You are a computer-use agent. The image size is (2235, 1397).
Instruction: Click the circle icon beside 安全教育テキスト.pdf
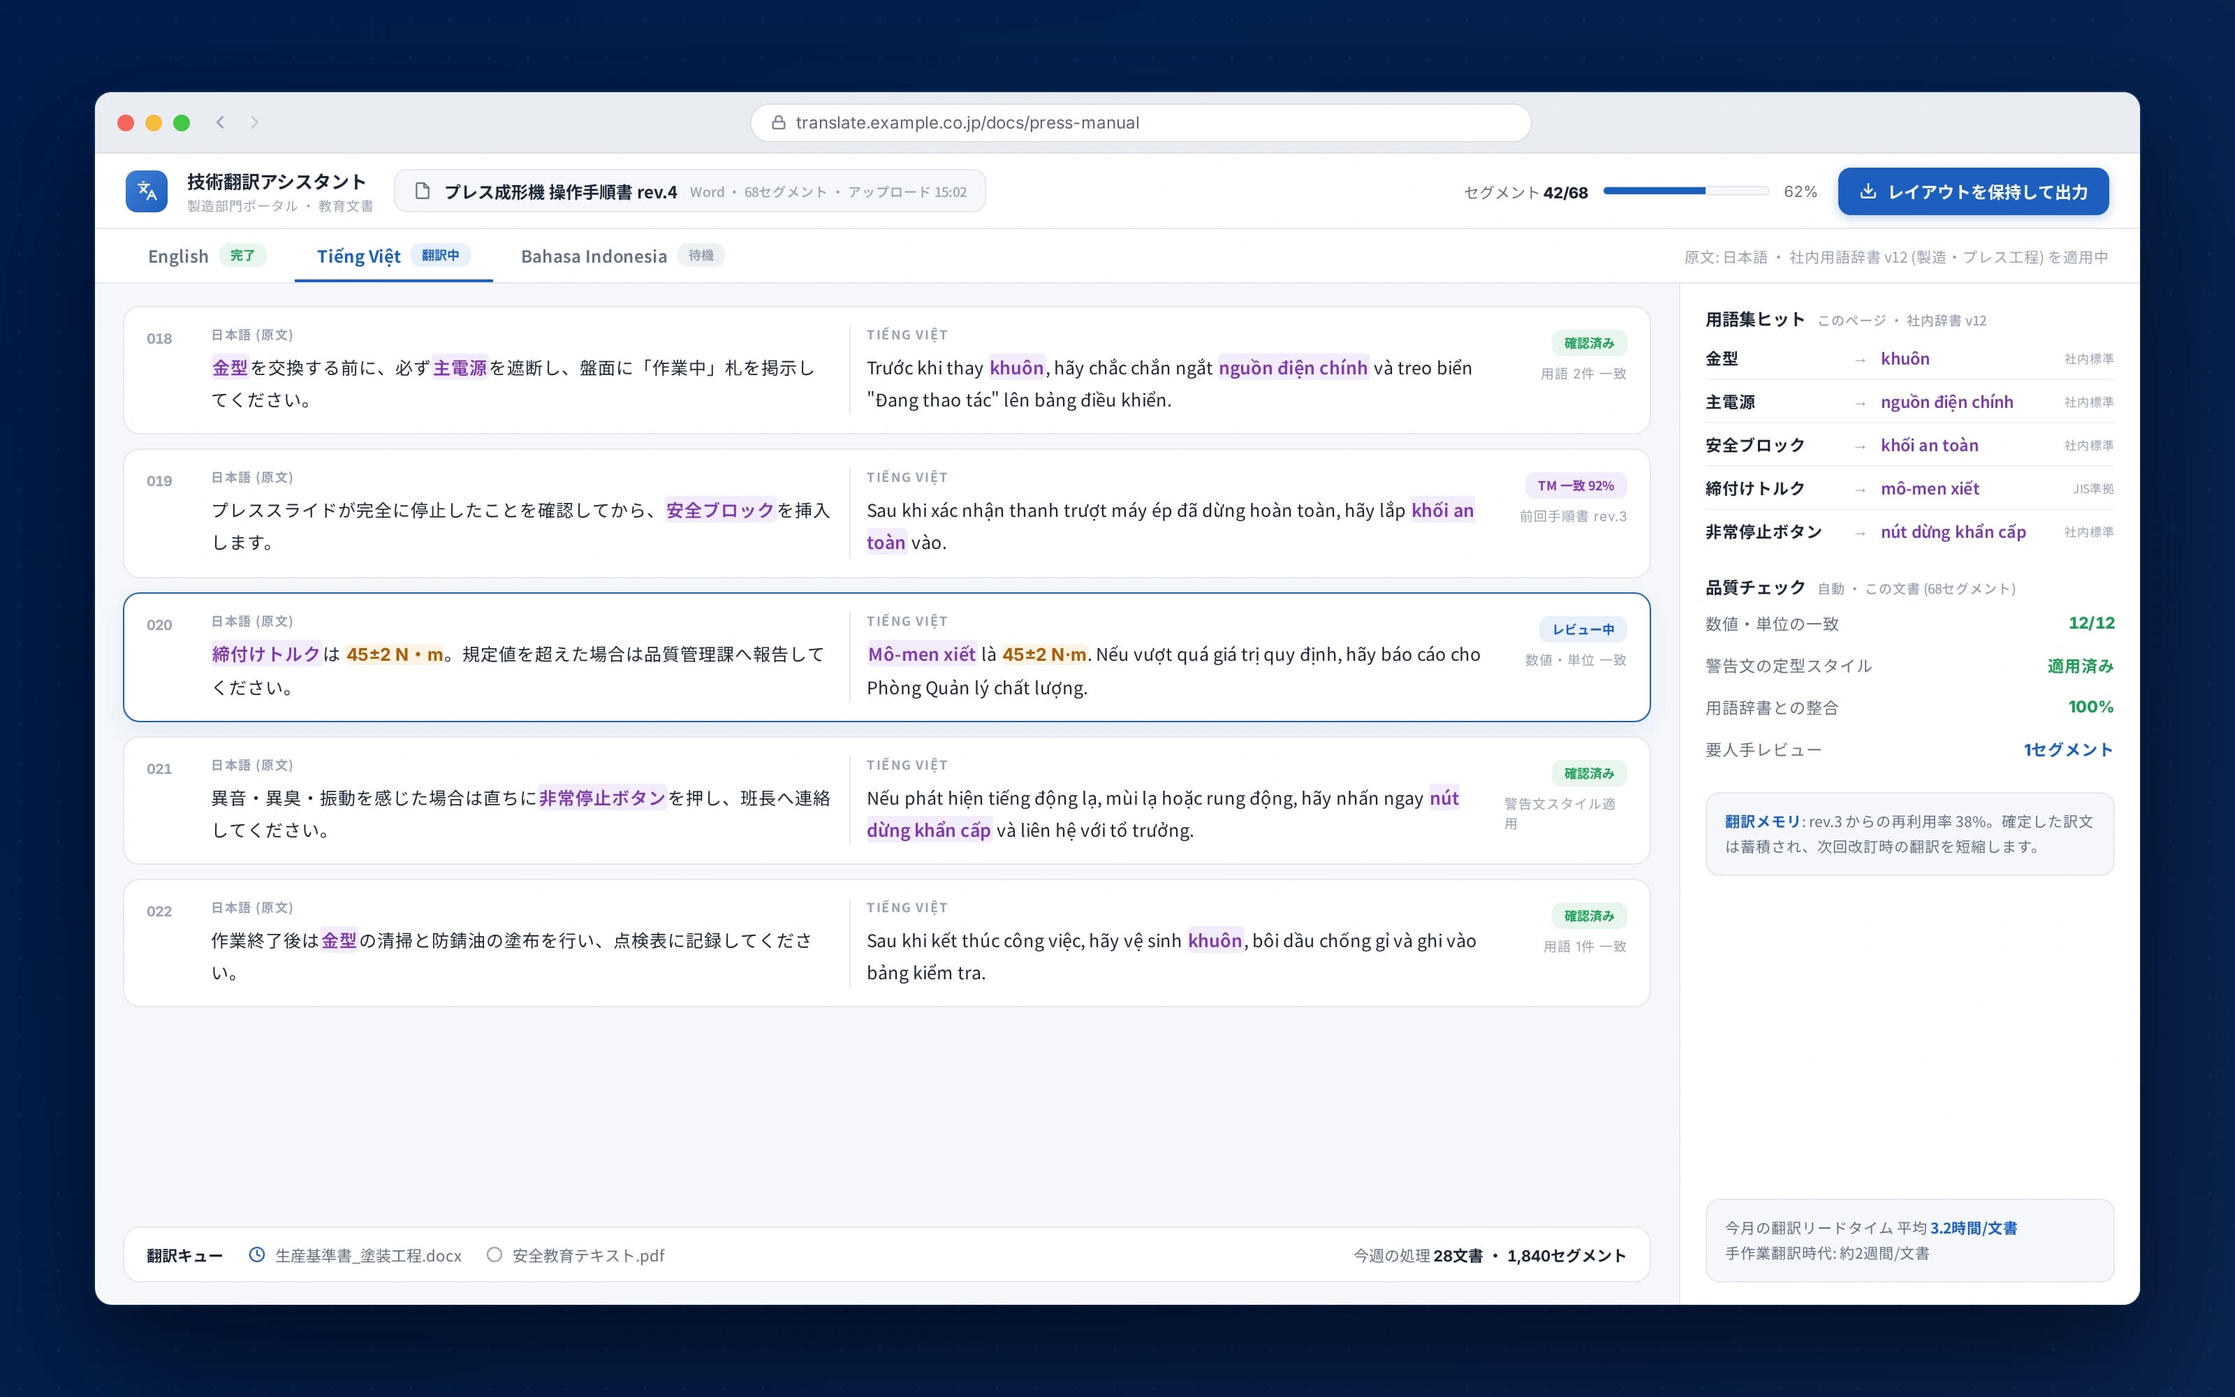tap(495, 1255)
